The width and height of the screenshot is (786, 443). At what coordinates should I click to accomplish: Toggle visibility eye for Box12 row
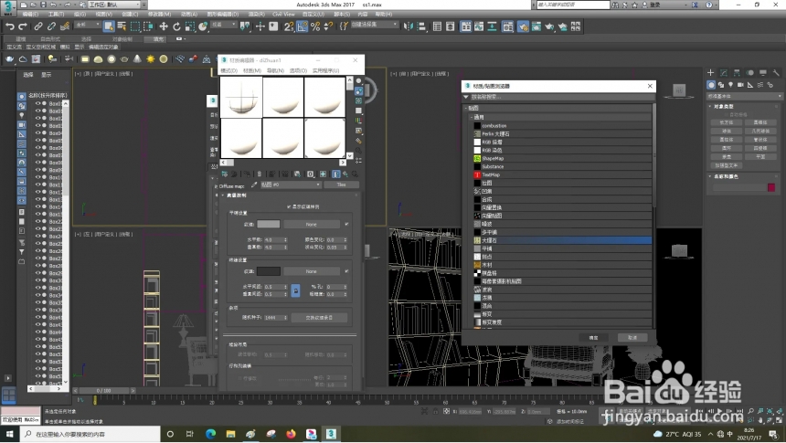click(37, 192)
